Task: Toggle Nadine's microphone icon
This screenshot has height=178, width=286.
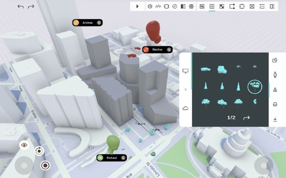Action: pyautogui.click(x=169, y=49)
